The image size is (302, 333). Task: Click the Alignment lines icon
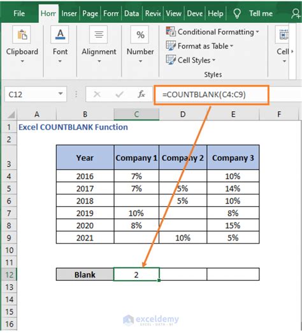(x=99, y=34)
